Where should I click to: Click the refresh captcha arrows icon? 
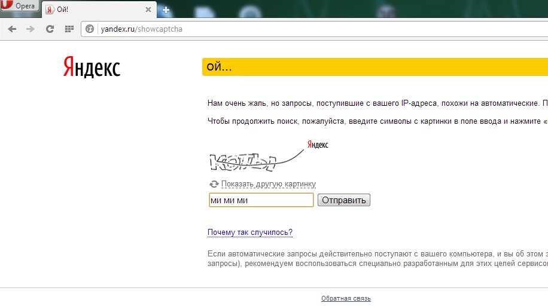[214, 183]
